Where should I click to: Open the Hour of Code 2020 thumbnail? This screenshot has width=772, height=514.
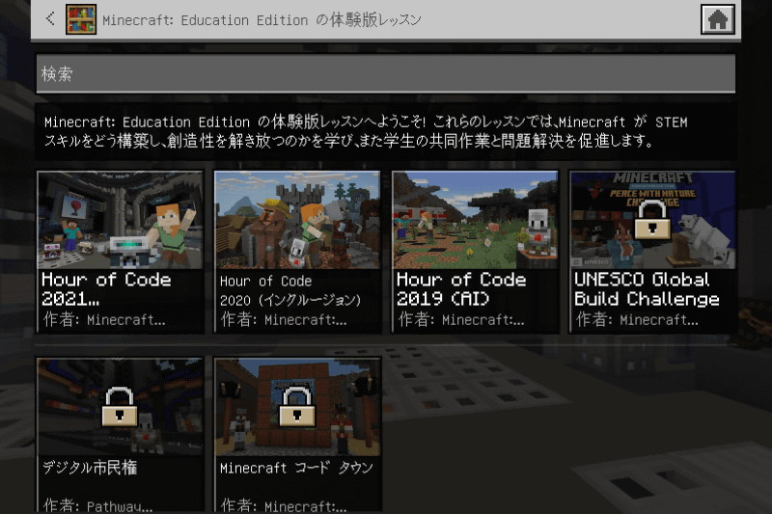[297, 220]
